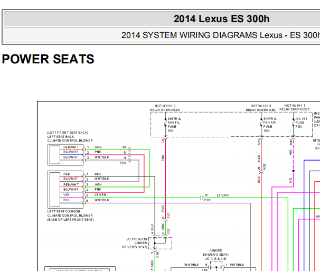Click the 'ZX3' connector label
Image resolution: width=320 pixels, height=271 pixels.
click(123, 163)
